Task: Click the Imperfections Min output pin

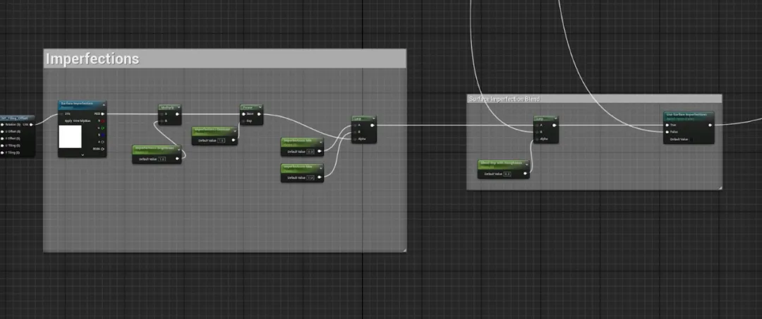Action: (x=320, y=151)
